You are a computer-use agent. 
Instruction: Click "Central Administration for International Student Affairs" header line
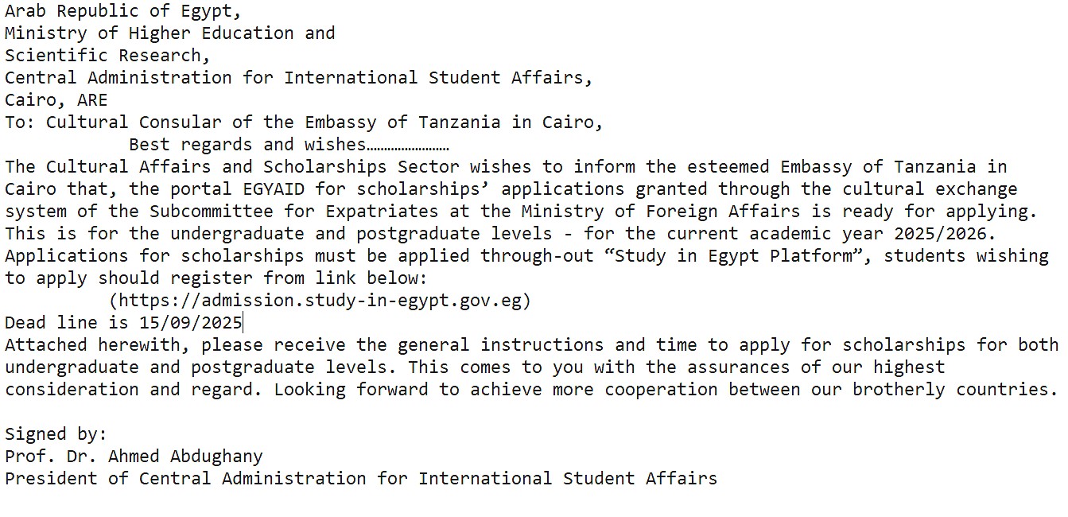pos(298,78)
